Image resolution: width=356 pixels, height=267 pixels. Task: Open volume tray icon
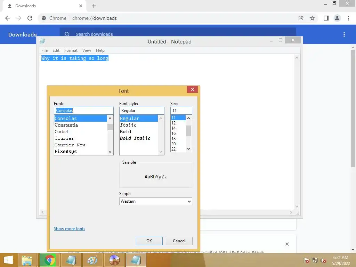tap(323, 260)
